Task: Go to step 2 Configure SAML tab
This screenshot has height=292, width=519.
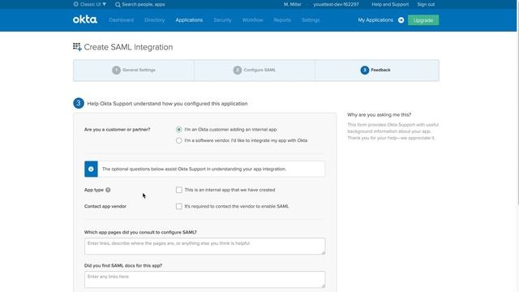Action: [x=254, y=71]
